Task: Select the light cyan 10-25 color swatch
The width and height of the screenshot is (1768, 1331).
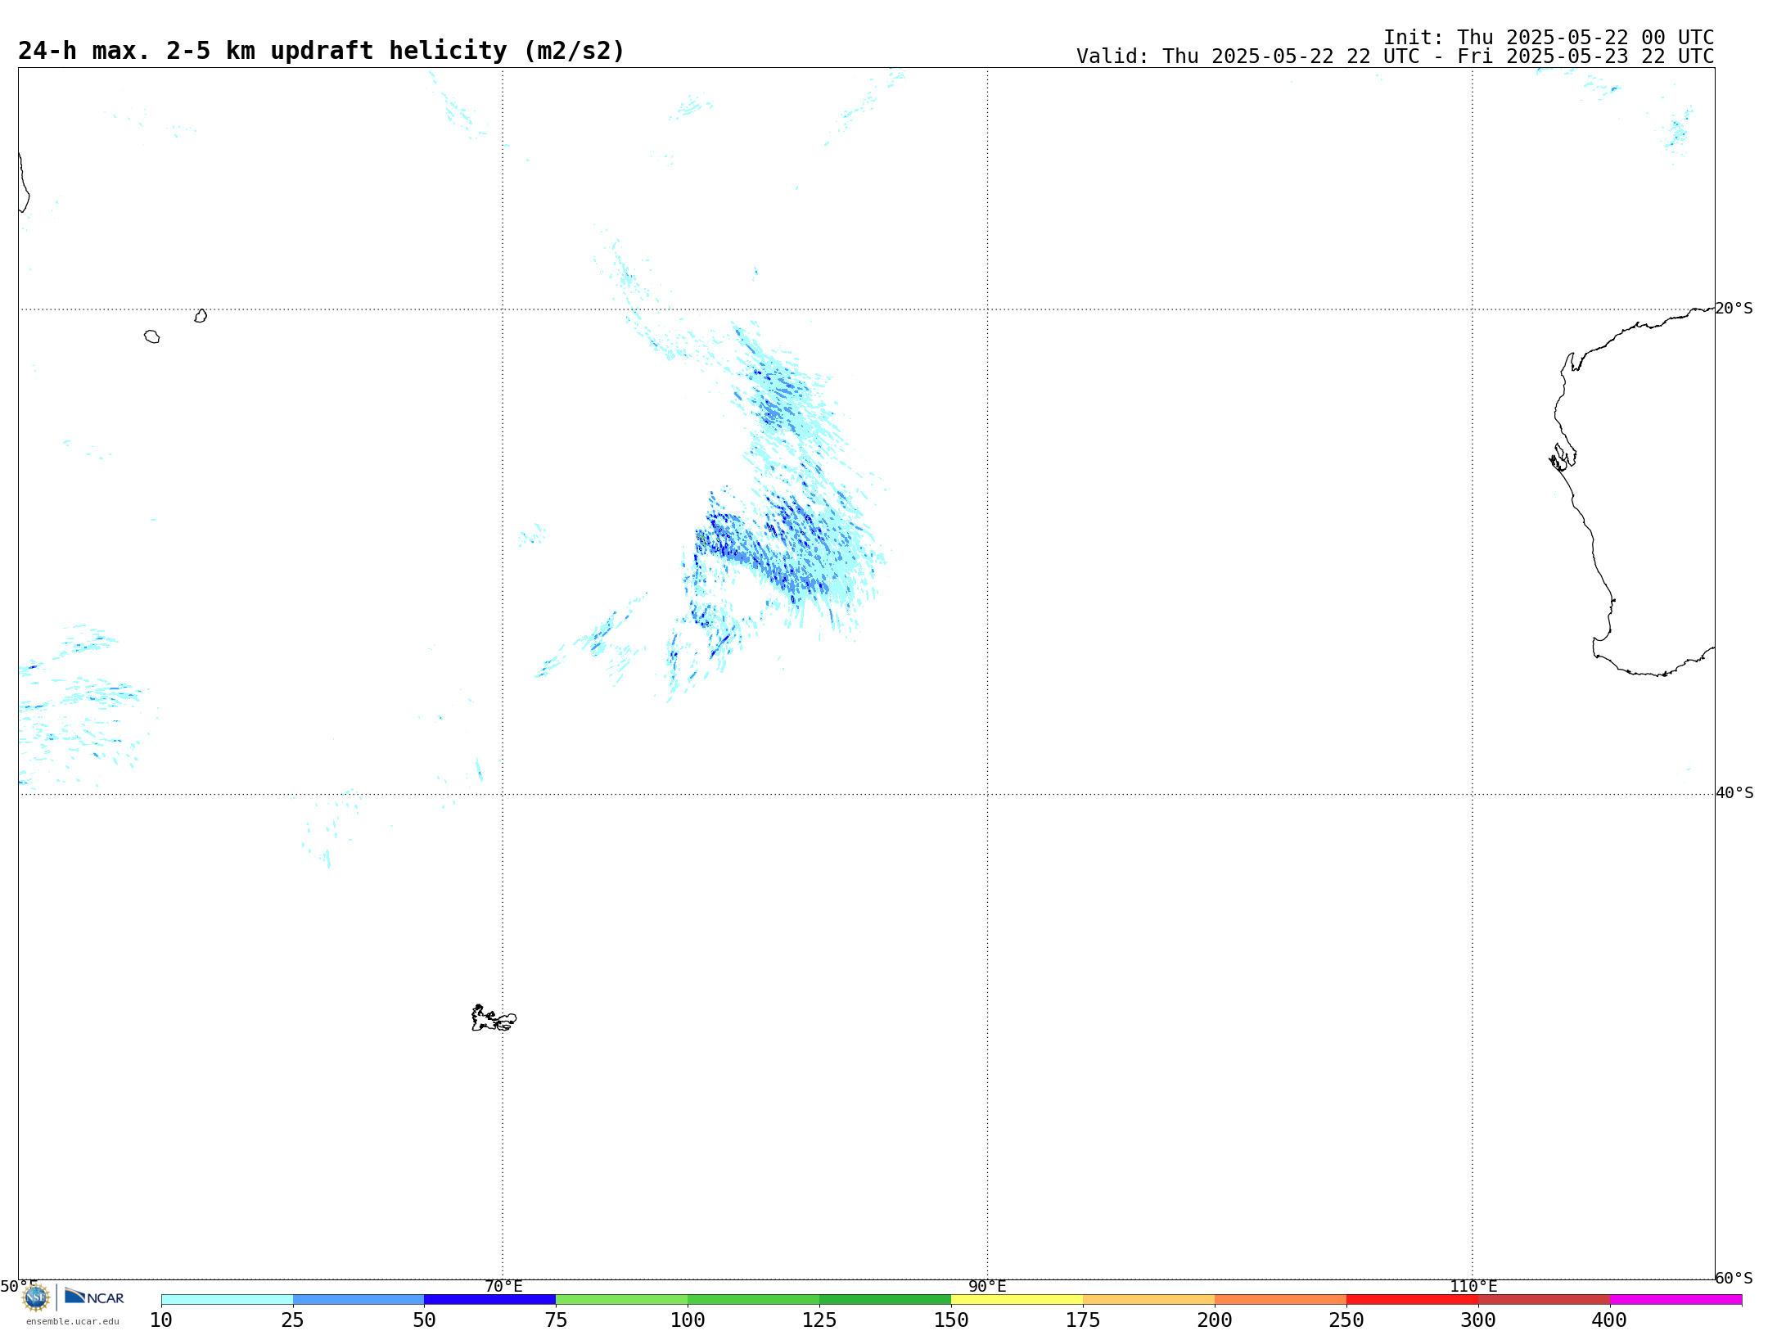Action: [x=227, y=1300]
